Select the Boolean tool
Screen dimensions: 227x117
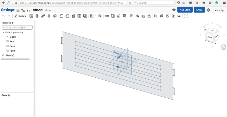click(x=107, y=16)
